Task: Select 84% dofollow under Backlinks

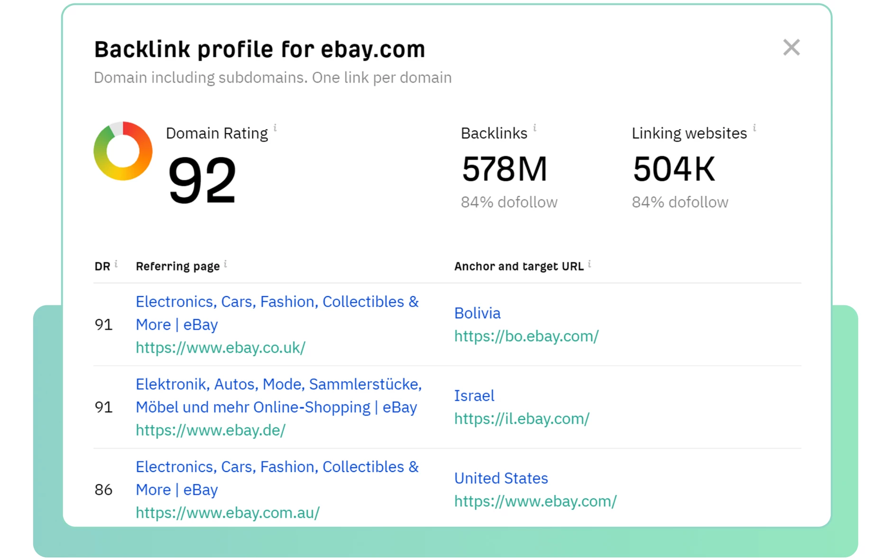Action: (x=509, y=202)
